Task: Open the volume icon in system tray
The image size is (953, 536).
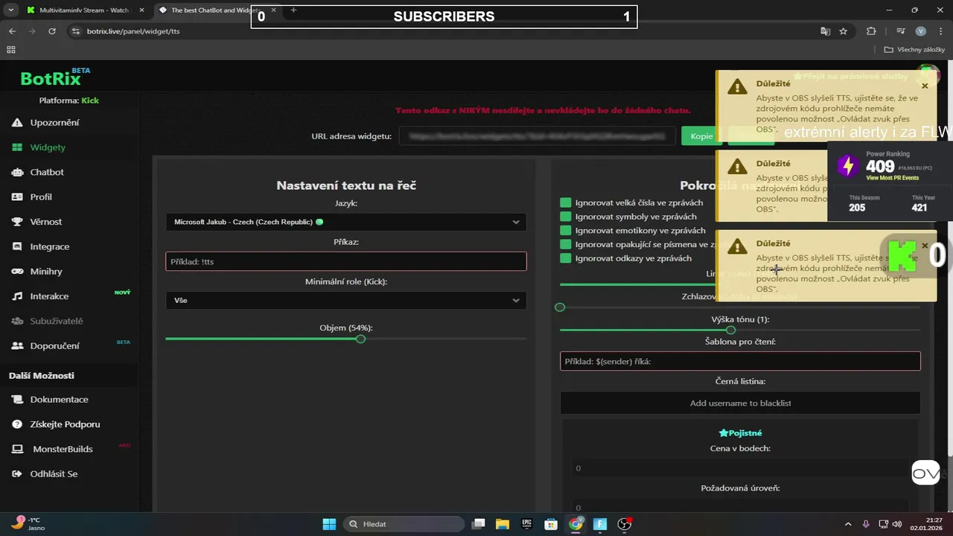Action: (x=897, y=524)
